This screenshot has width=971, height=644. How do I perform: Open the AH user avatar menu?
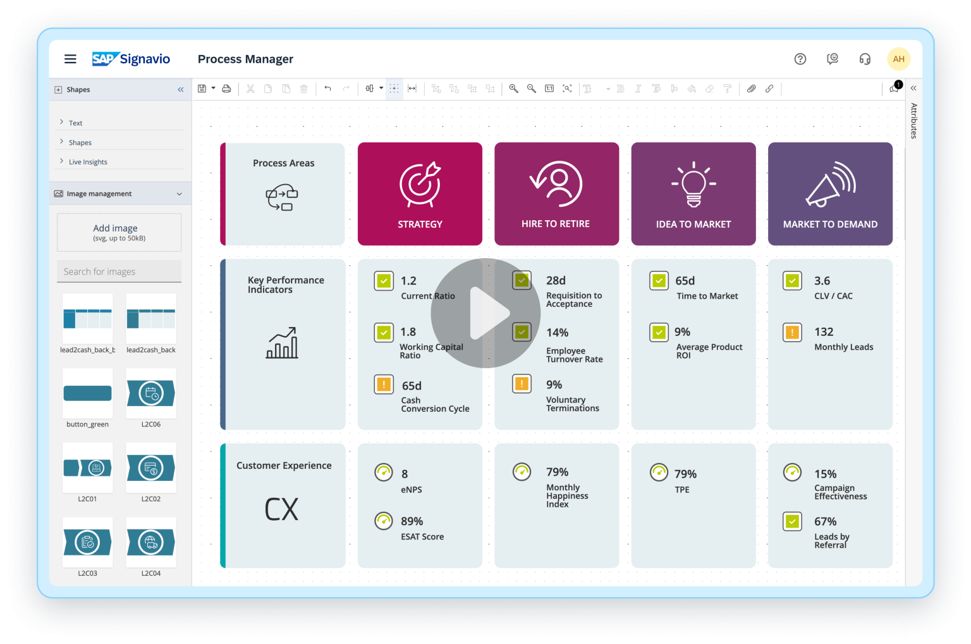899,59
